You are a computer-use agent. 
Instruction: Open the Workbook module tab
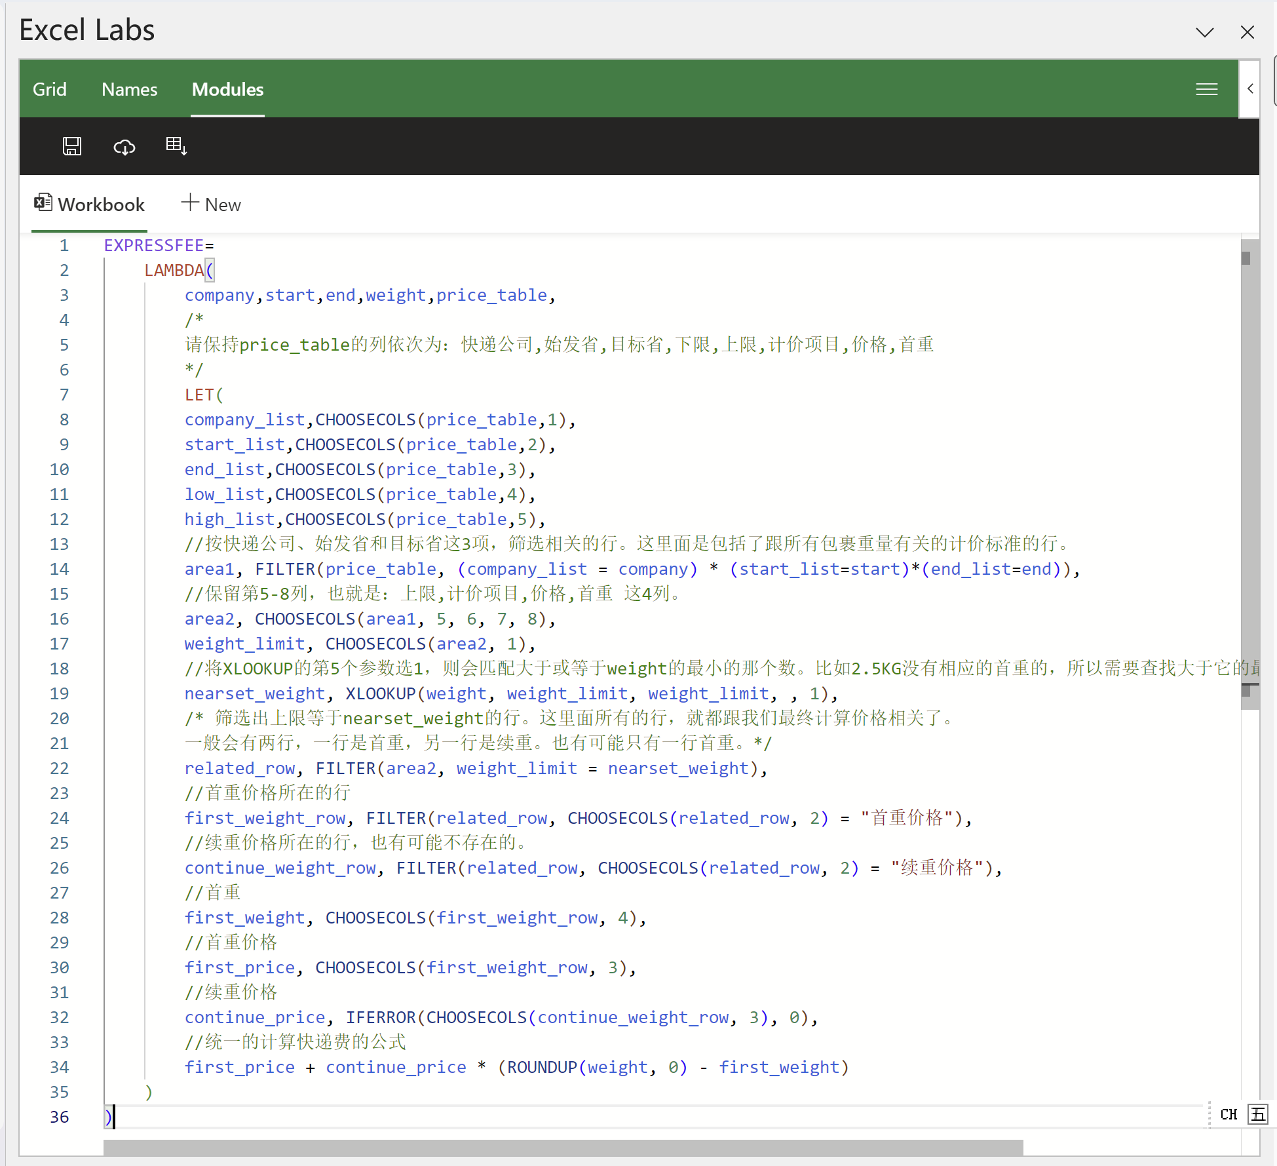[101, 204]
